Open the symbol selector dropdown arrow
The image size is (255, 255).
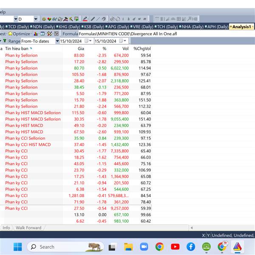click(16, 19)
